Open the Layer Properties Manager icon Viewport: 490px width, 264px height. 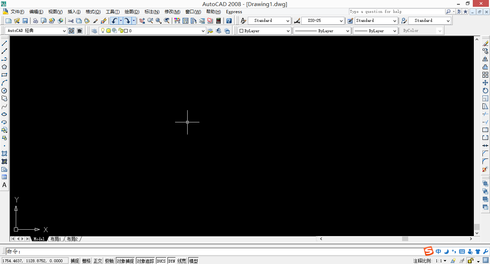[x=94, y=31]
